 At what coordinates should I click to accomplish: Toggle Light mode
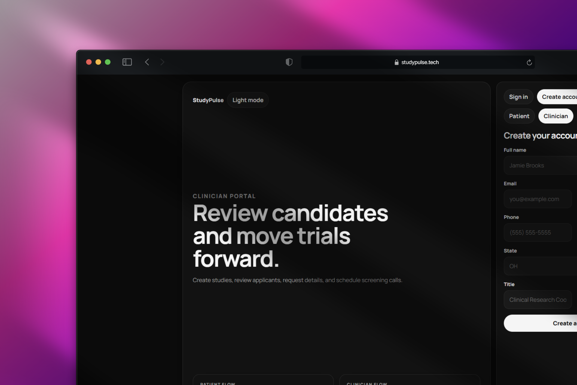point(248,100)
